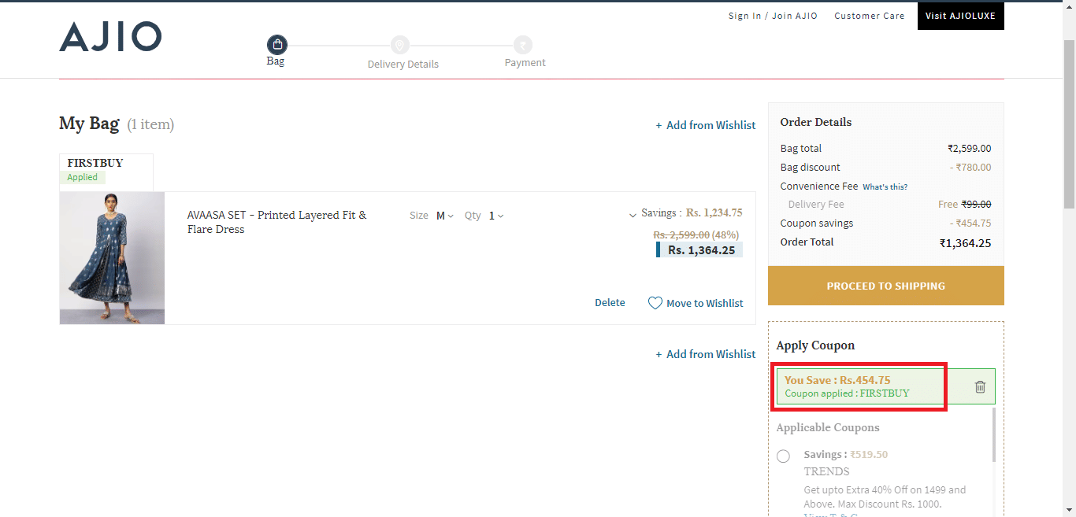Select the TRENDS coupon radio button

coord(784,456)
